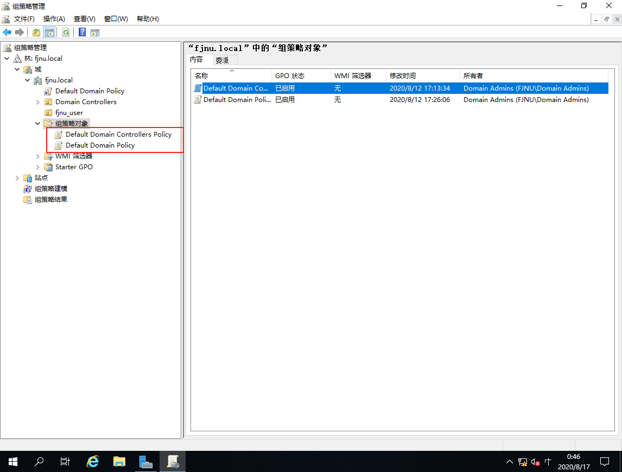This screenshot has height=472, width=622.
Task: Click the Starter GPO folder icon
Action: click(x=48, y=167)
